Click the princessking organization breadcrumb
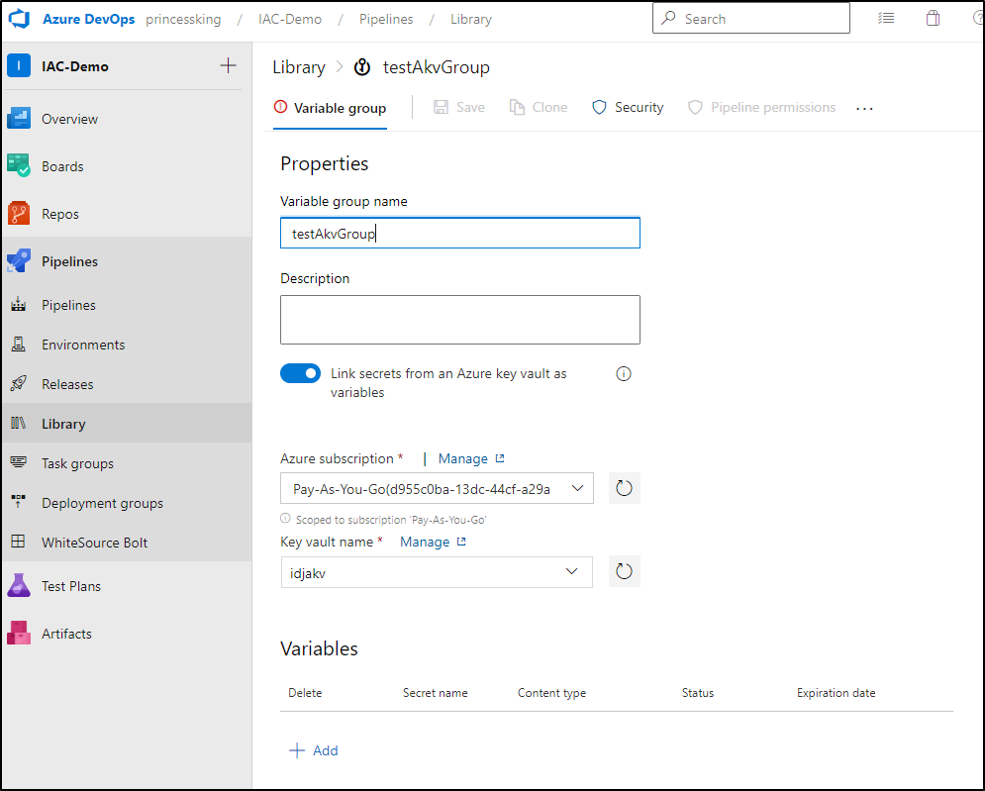 coord(183,20)
